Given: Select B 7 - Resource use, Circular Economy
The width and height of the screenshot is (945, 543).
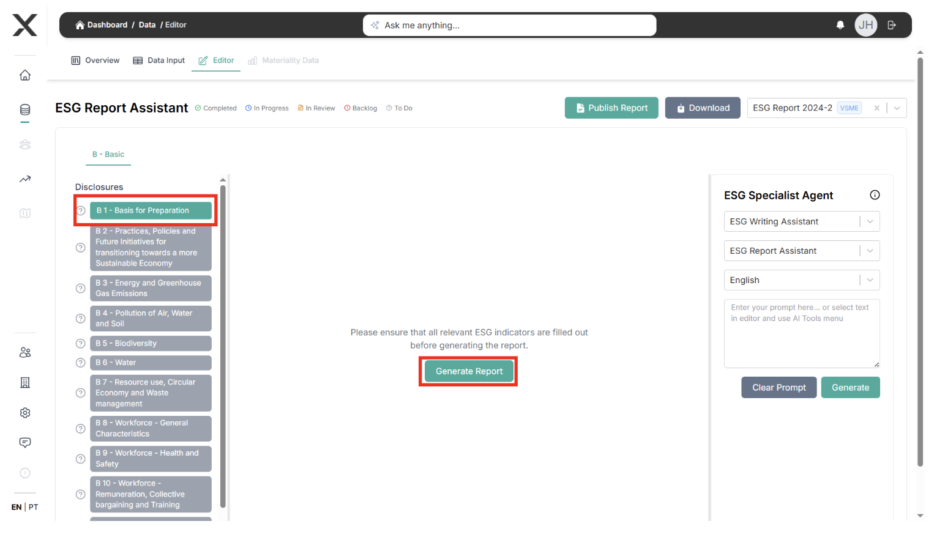Looking at the screenshot, I should [151, 393].
